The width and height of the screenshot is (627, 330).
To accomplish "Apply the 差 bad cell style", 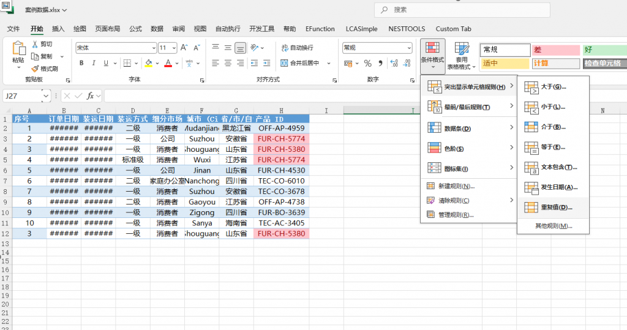I will 556,50.
